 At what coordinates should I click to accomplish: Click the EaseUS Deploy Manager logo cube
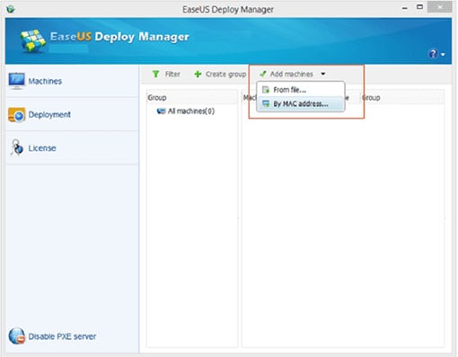tap(33, 40)
